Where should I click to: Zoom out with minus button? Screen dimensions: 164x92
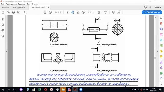point(78,12)
